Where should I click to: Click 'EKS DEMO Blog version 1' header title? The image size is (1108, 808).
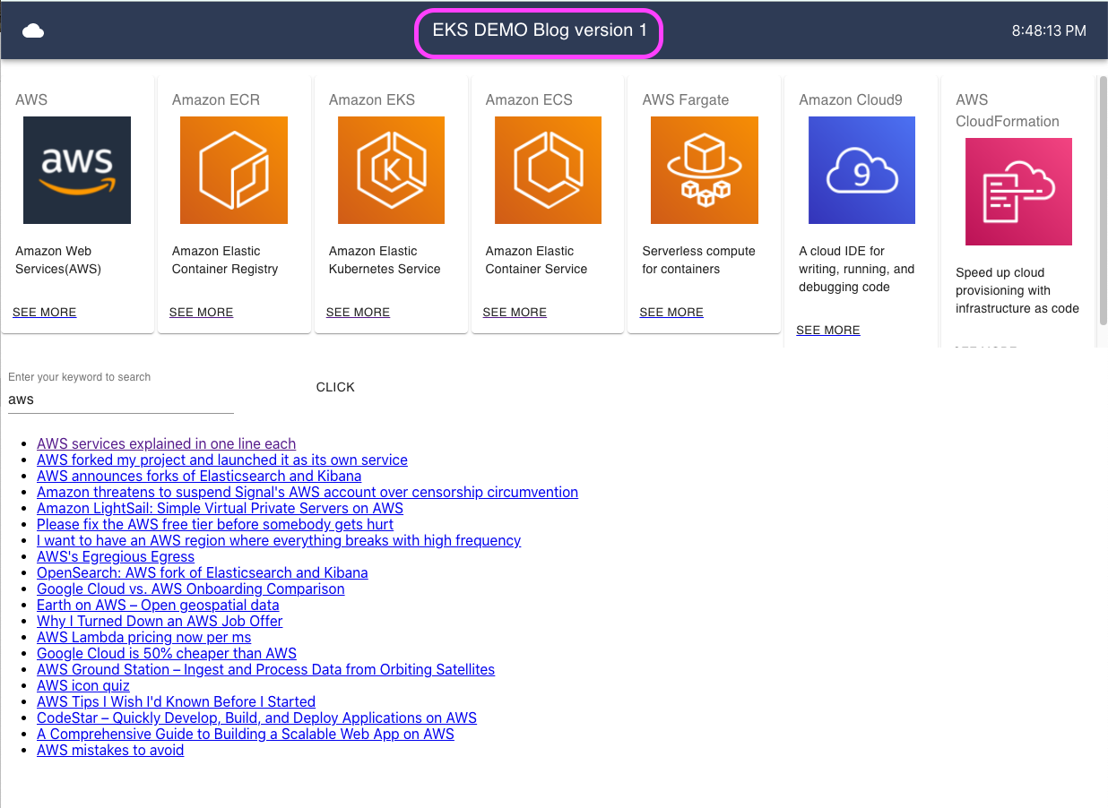click(x=540, y=30)
